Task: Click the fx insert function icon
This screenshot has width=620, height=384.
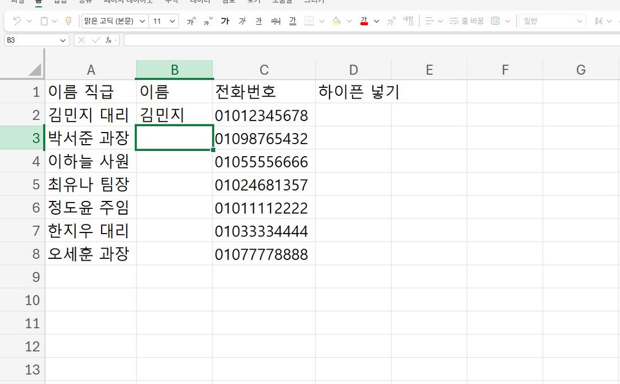Action: tap(108, 40)
